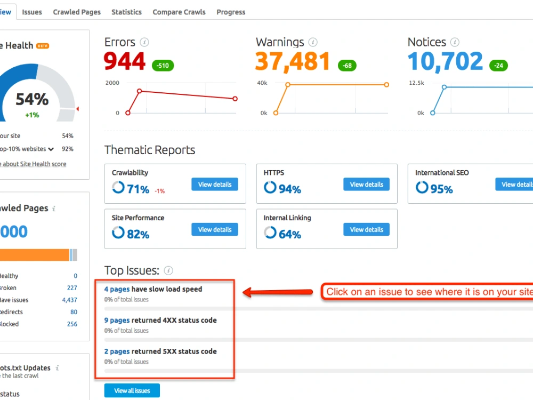Click the -24 notices change badge
This screenshot has width=533, height=400.
coord(499,66)
